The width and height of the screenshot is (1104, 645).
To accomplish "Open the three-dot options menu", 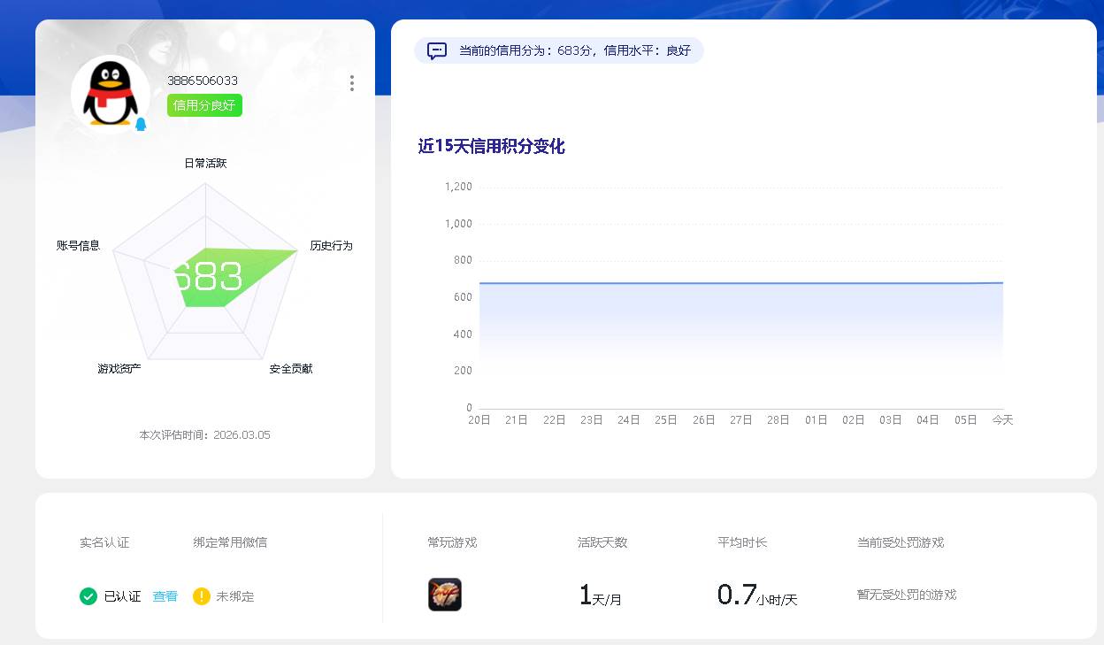I will coord(351,82).
